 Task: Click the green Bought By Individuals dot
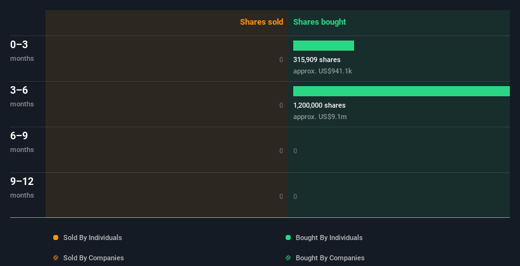click(x=288, y=237)
